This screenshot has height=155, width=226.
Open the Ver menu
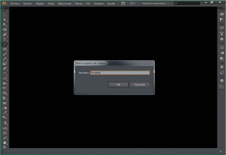[x=88, y=4]
